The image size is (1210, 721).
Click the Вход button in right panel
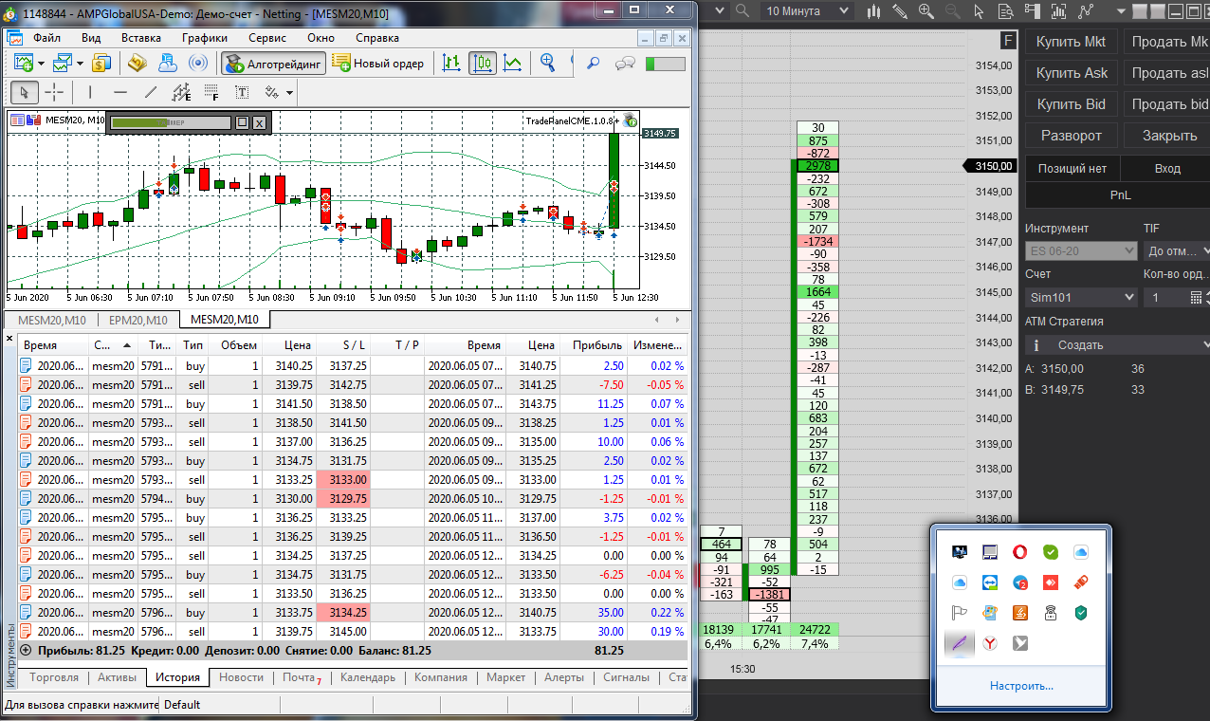1167,168
